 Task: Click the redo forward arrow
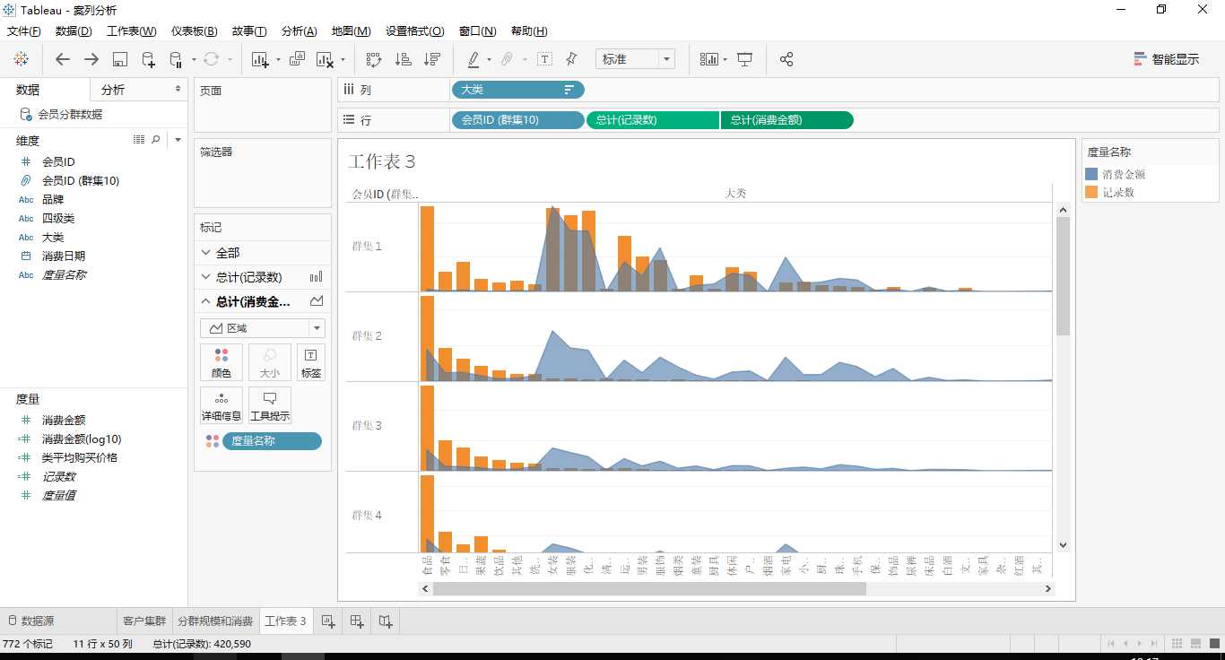pyautogui.click(x=91, y=59)
